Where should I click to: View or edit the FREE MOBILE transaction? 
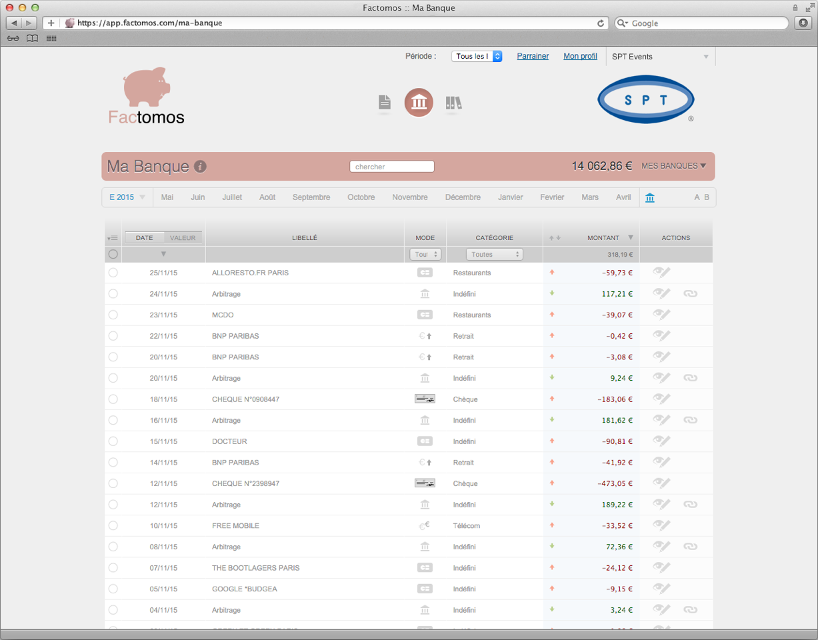661,525
